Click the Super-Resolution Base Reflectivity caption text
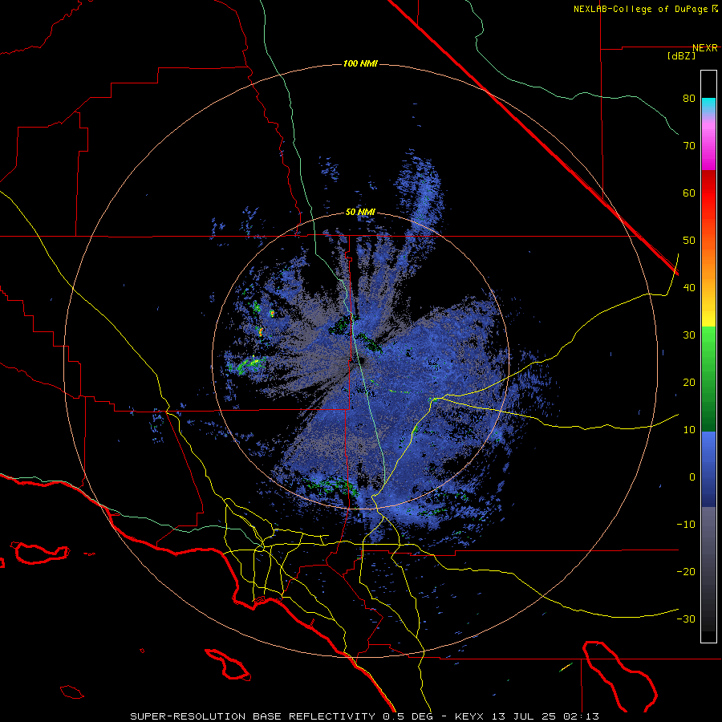722x722 pixels. click(x=253, y=716)
